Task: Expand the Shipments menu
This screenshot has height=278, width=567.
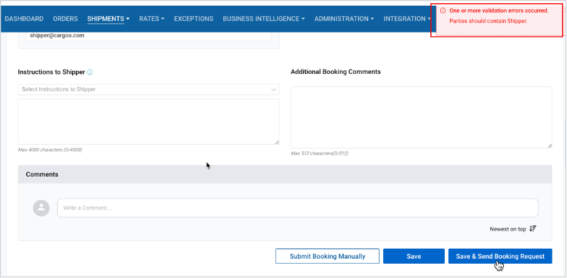Action: [109, 19]
